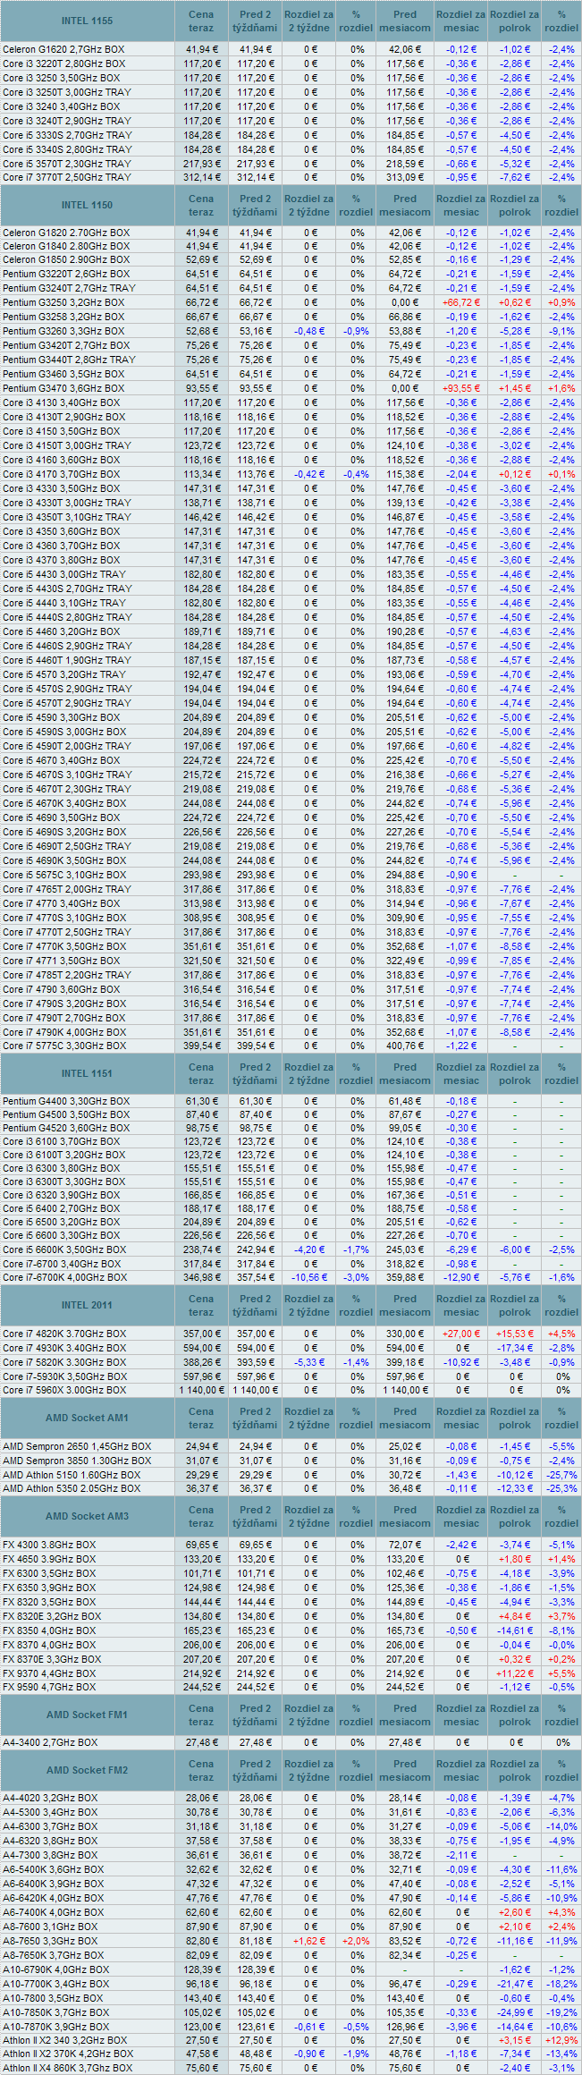Click the Core i3 4130 3,40GHz BOX name
The height and width of the screenshot is (2075, 582).
(62, 402)
